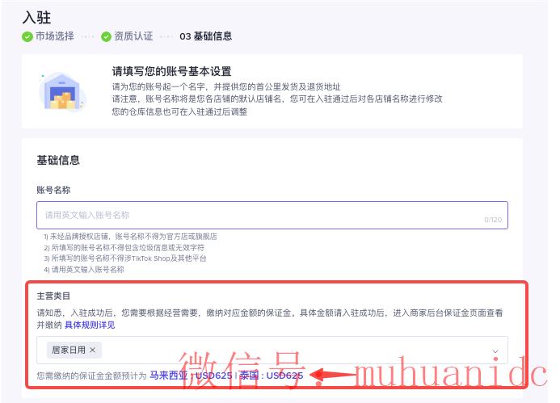
Task: Click the 账号名称 field label
Action: point(53,190)
